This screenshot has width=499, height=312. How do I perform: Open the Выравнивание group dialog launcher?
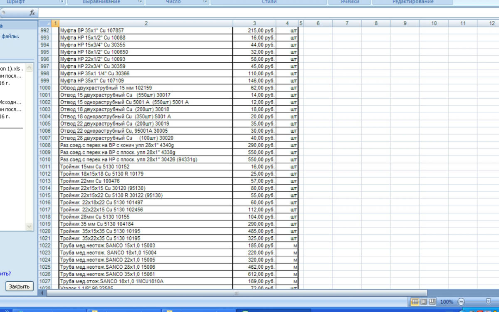(140, 2)
